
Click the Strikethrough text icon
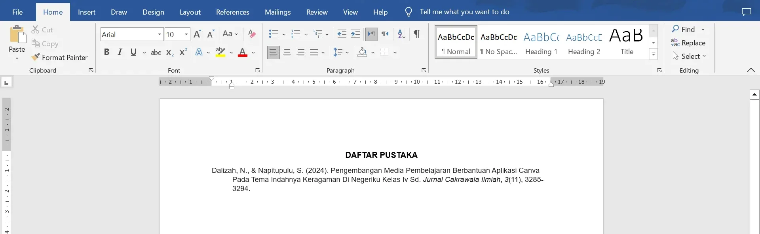coord(156,52)
